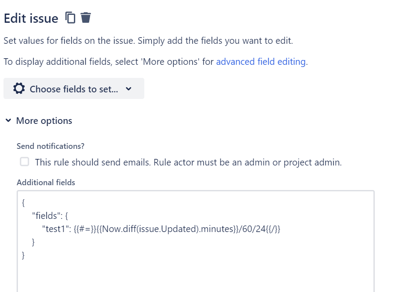Click the 'Additional fields' label
Viewport: 394px width, 292px height.
point(46,183)
